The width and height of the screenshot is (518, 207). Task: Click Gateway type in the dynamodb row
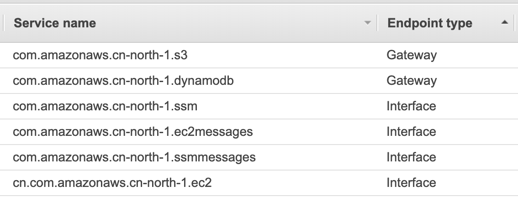point(412,81)
